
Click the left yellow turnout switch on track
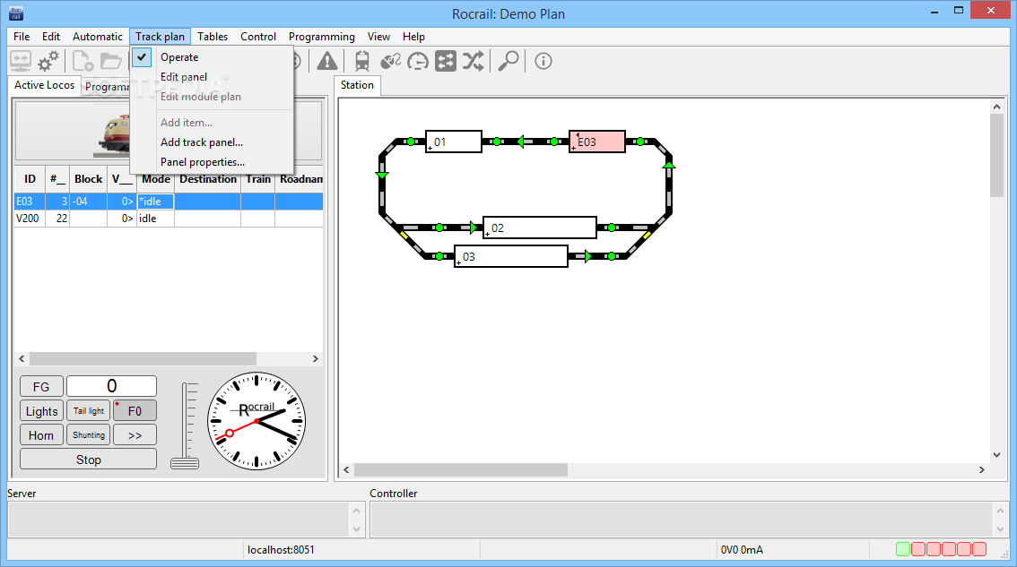(404, 236)
